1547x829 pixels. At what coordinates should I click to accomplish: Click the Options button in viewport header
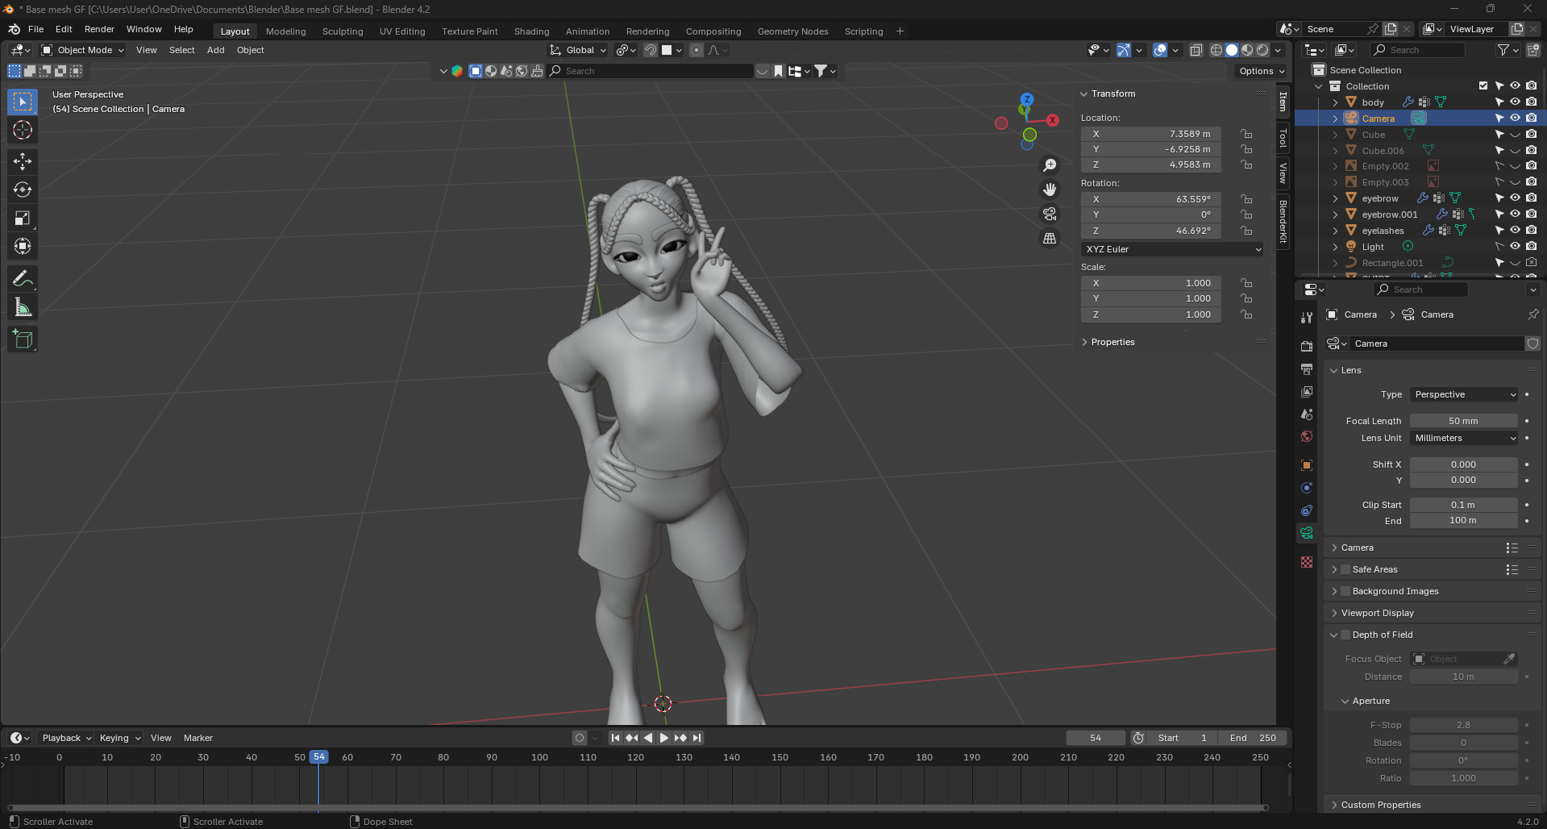[1262, 71]
